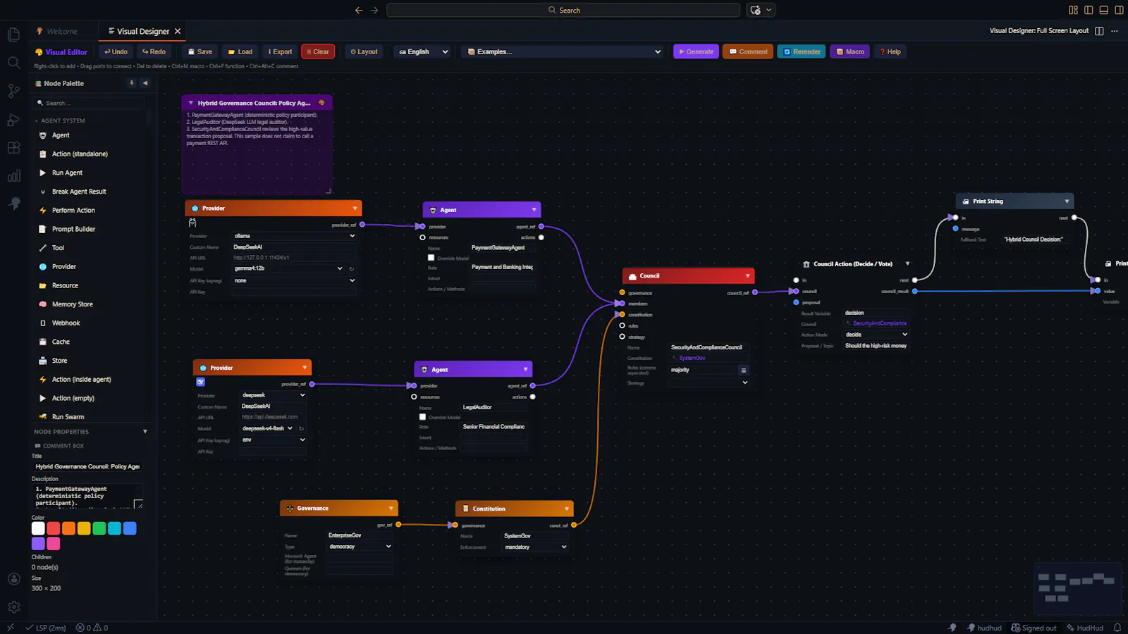
Task: Open the democracy type dropdown in Governance
Action: [360, 547]
